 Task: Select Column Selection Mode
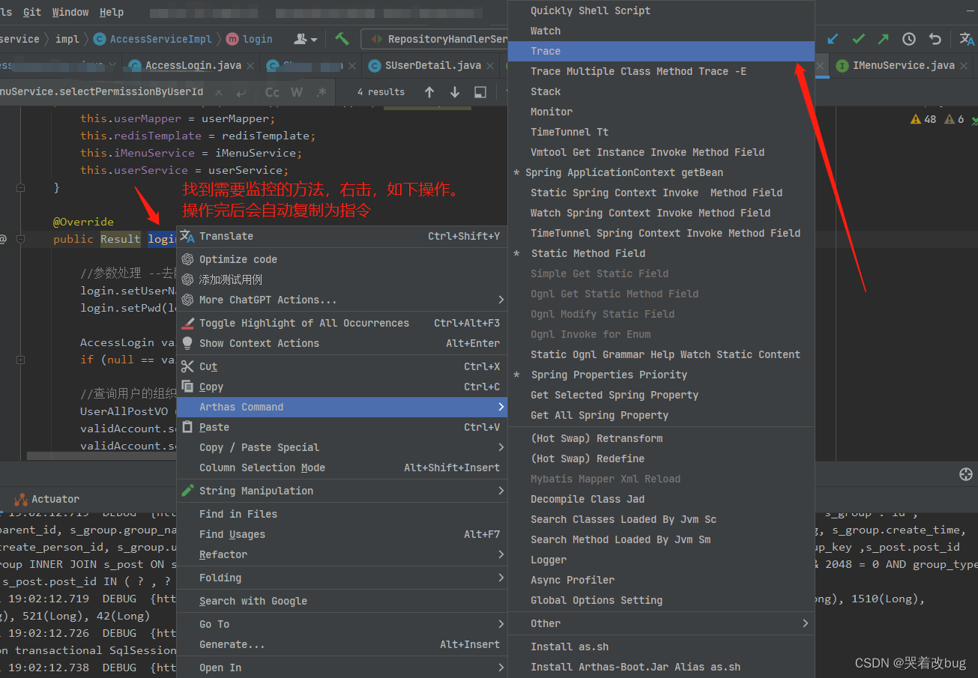tap(342, 467)
